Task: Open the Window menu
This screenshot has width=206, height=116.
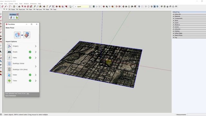Action: click(26, 4)
